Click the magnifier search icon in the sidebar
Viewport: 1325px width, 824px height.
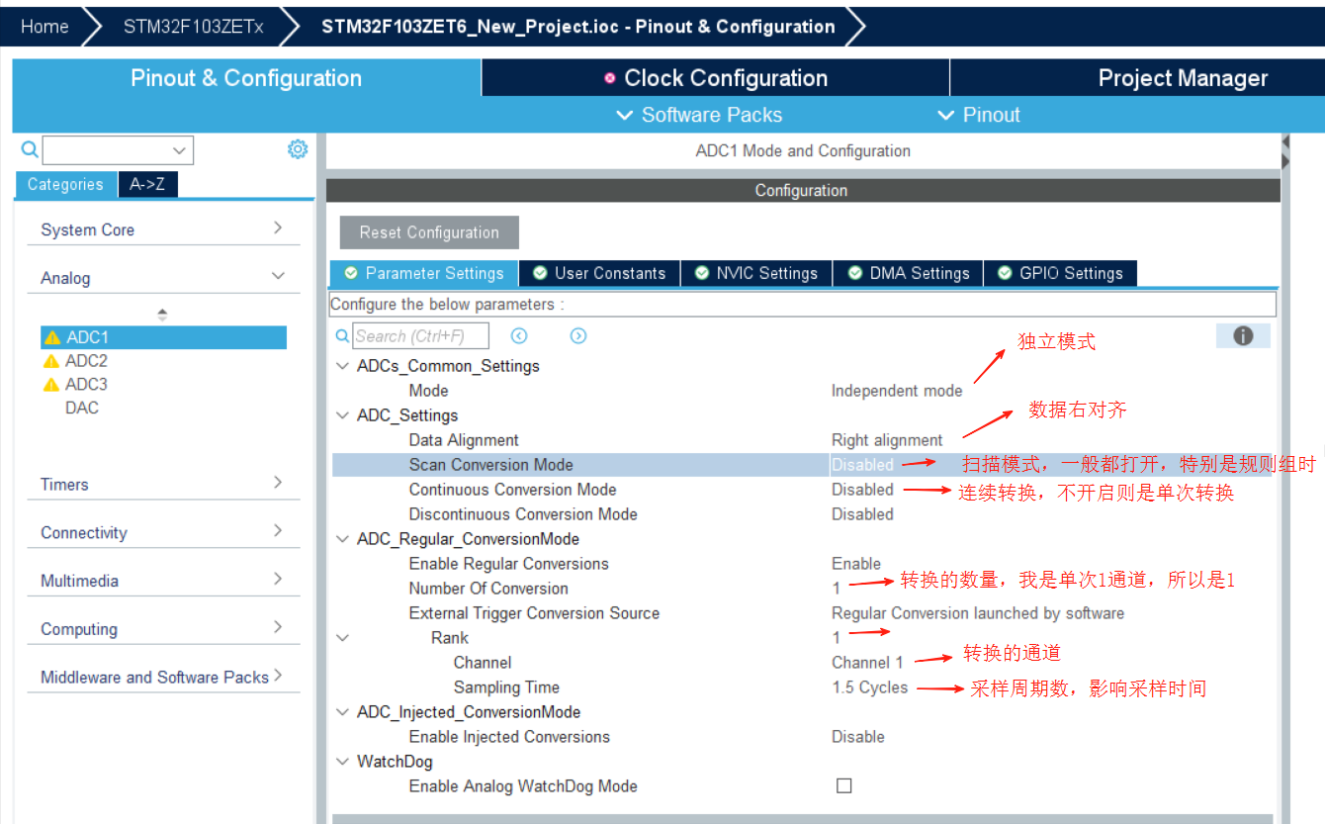click(x=28, y=148)
